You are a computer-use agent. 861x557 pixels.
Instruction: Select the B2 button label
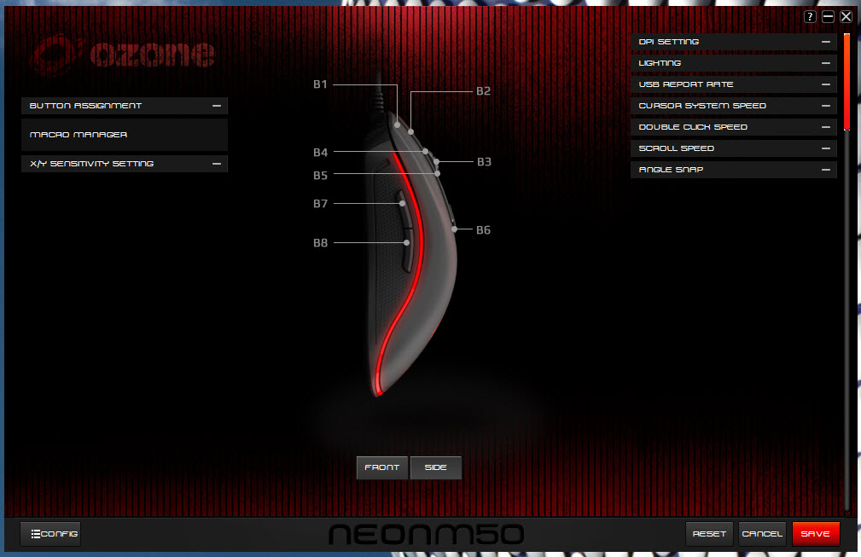tap(483, 91)
